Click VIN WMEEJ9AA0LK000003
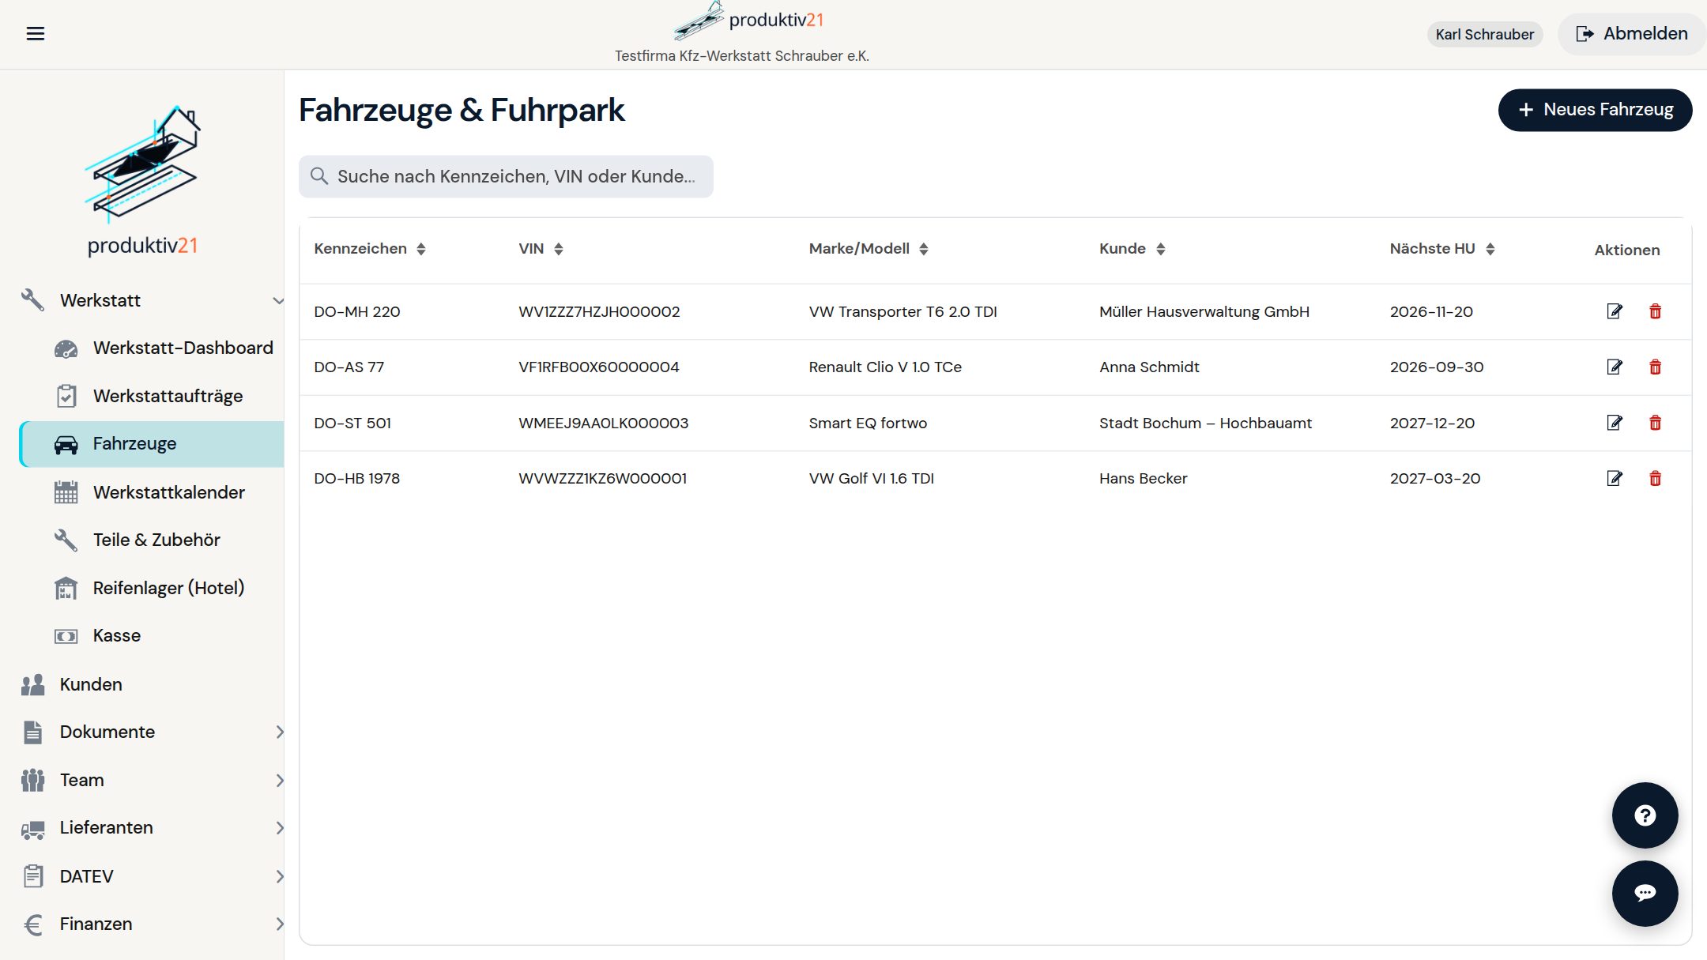This screenshot has width=1707, height=960. pyautogui.click(x=603, y=423)
